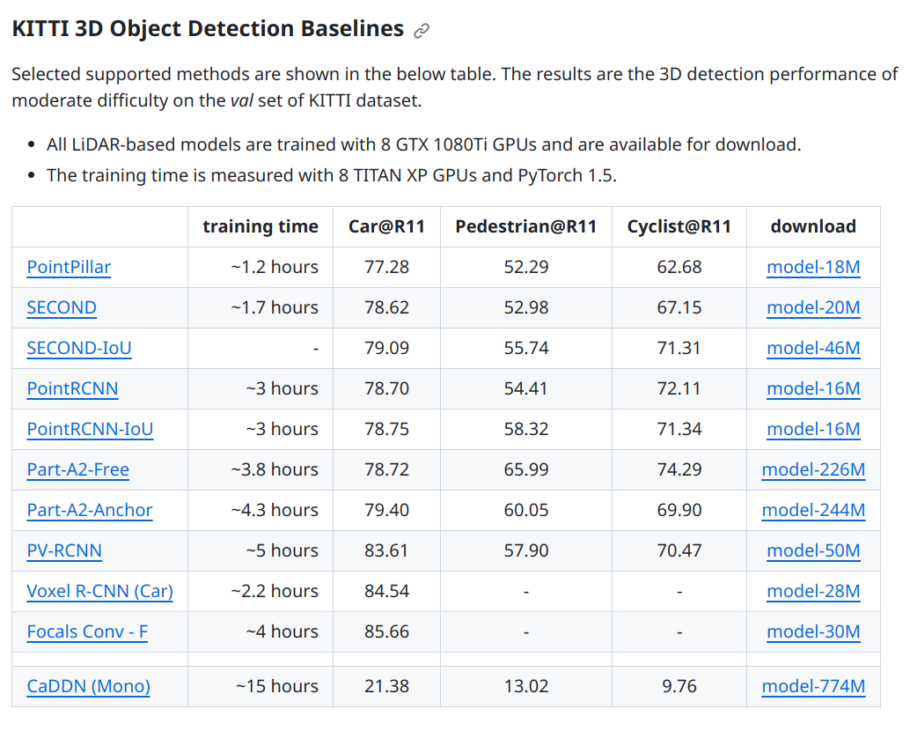Download the SECOND model-20M file
Image resolution: width=910 pixels, height=731 pixels.
[x=813, y=307]
